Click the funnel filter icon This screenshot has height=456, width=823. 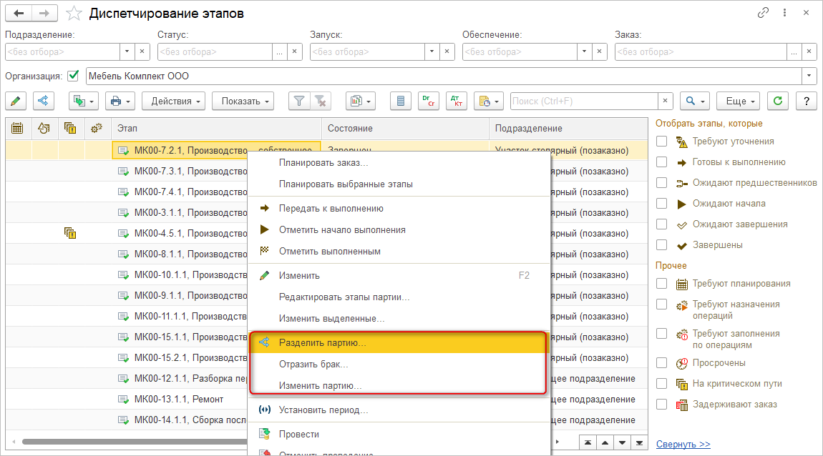coord(299,101)
